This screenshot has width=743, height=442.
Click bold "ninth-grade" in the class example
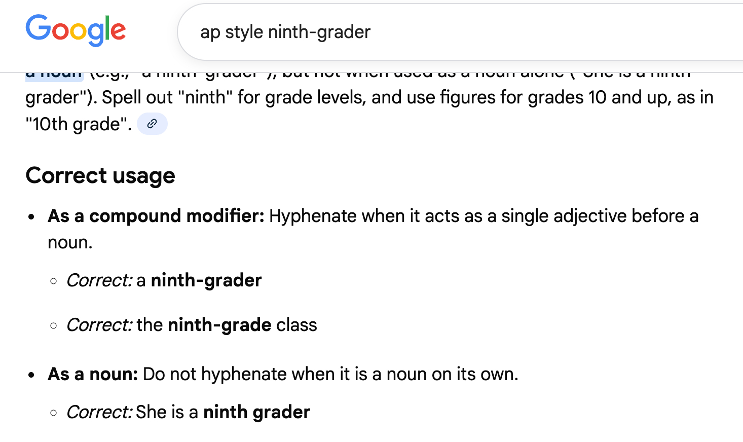coord(219,325)
